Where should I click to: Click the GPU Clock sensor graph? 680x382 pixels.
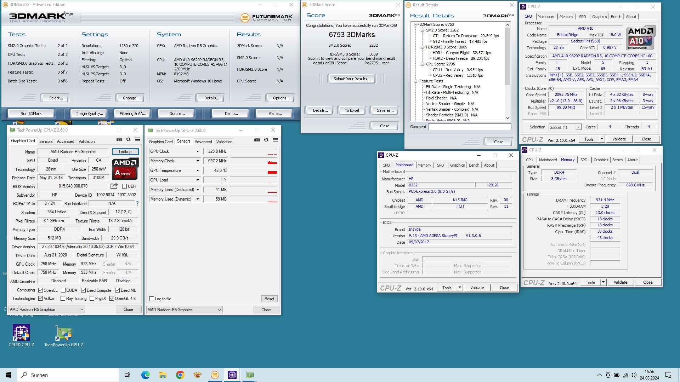253,151
